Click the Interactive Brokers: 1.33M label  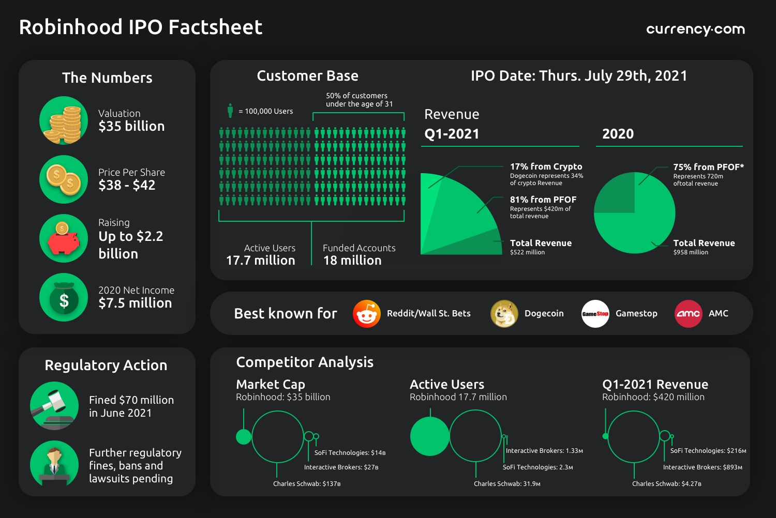coord(544,451)
